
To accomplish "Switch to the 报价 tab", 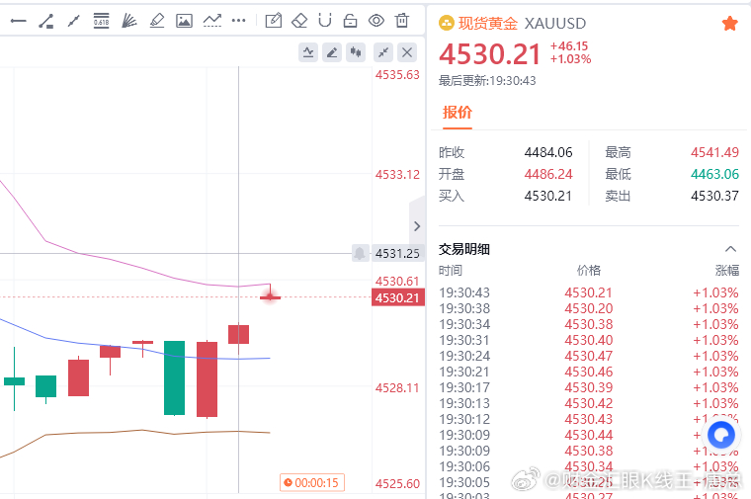I will (458, 113).
